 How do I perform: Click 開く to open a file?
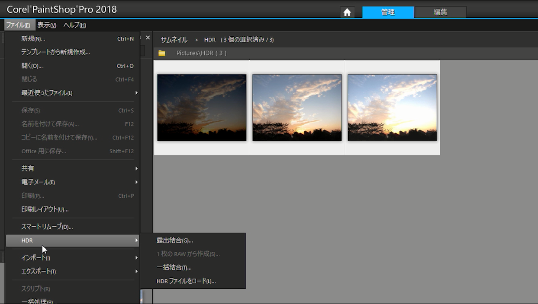[x=32, y=66]
